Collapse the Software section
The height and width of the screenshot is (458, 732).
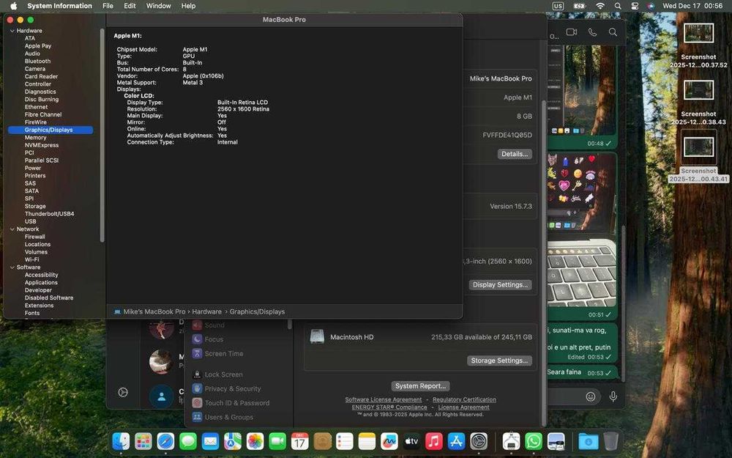pos(12,267)
